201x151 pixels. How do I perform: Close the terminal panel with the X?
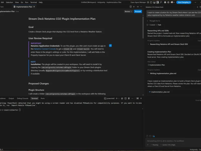click(141, 98)
